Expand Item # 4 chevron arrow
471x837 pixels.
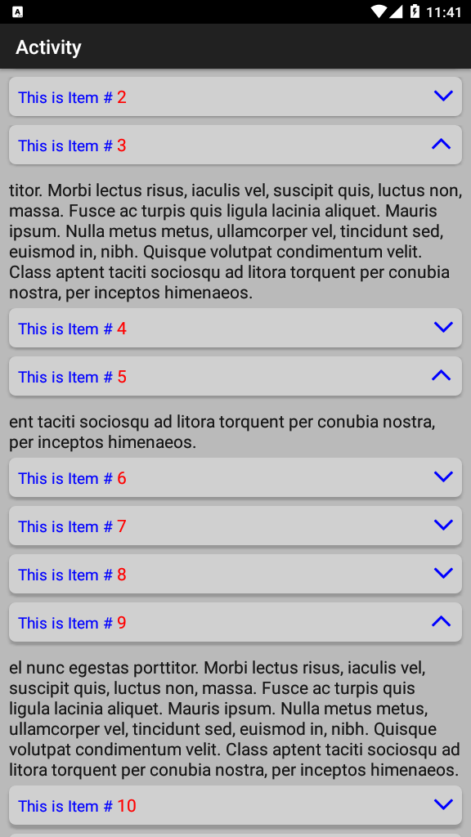[443, 327]
